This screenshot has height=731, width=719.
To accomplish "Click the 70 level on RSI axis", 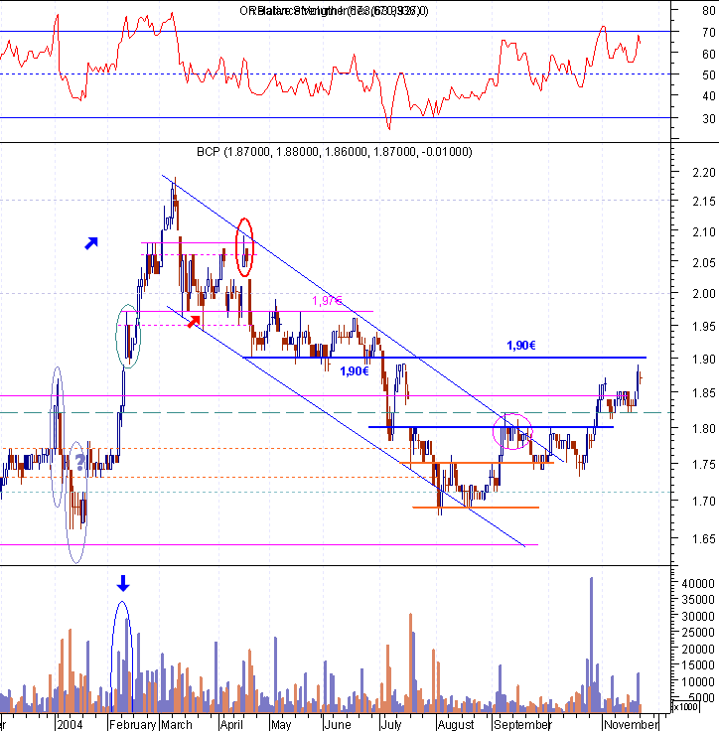I will [x=709, y=32].
